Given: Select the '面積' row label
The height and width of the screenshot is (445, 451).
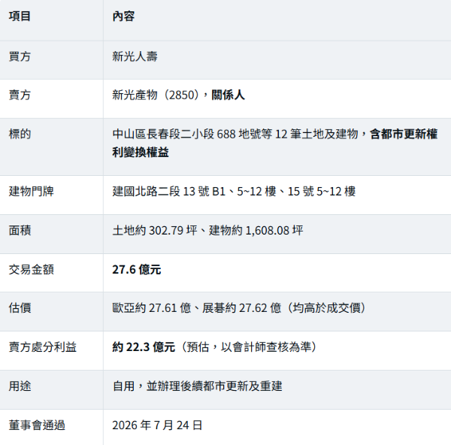Looking at the screenshot, I should coord(20,231).
